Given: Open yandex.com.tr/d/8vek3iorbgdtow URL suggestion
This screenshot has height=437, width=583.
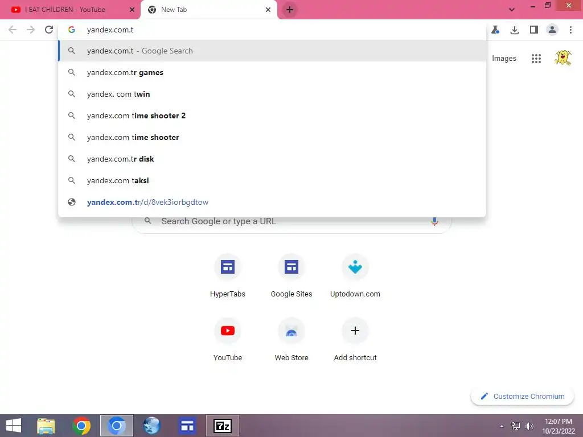Looking at the screenshot, I should 272,202.
